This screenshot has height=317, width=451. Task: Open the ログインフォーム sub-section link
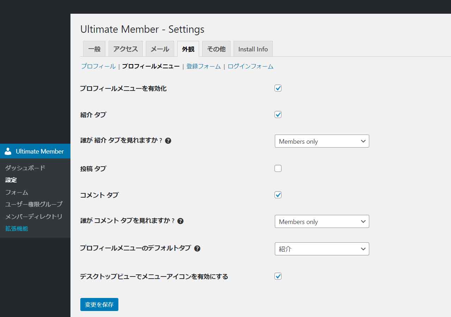(x=251, y=66)
